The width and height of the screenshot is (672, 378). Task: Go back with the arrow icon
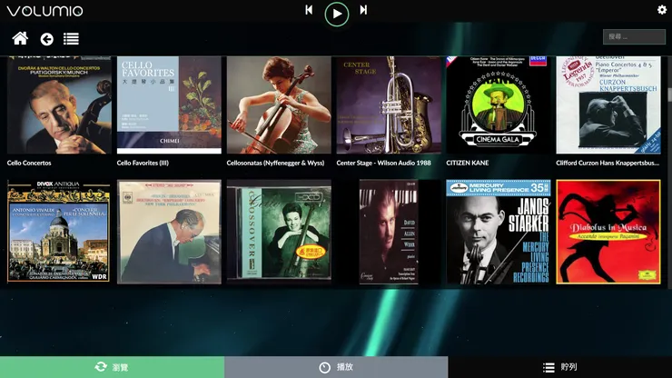(46, 39)
